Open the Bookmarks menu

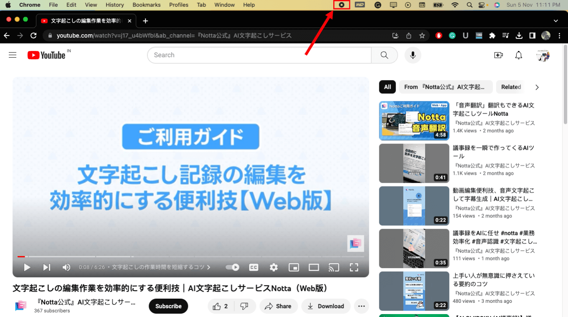(x=147, y=5)
